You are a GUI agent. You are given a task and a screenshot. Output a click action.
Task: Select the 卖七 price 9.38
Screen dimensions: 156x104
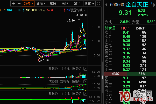point(126,45)
